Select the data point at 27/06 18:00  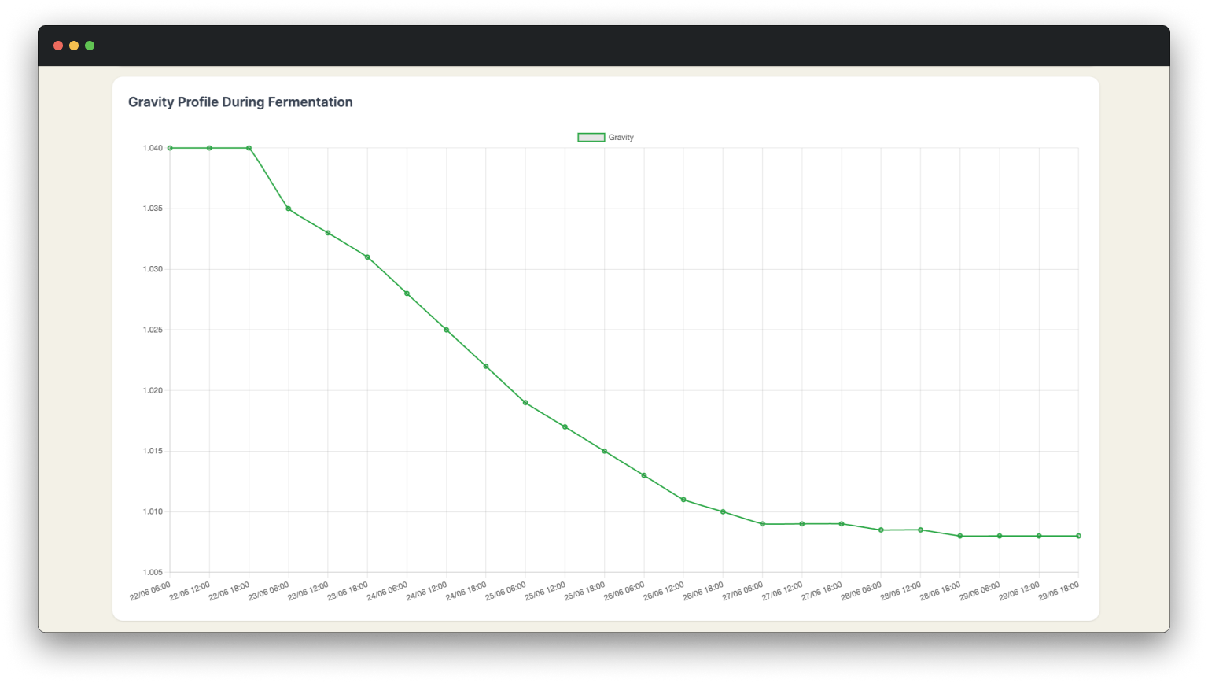842,524
